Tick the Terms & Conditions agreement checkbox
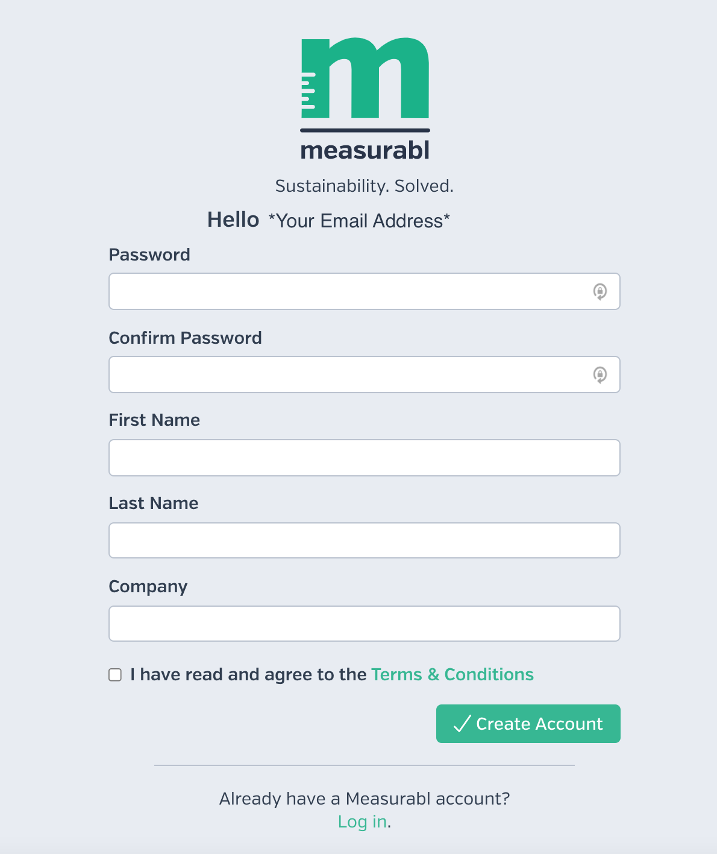 [115, 675]
